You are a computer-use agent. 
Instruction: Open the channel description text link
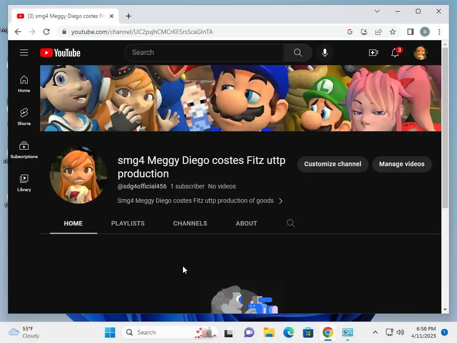pos(195,201)
